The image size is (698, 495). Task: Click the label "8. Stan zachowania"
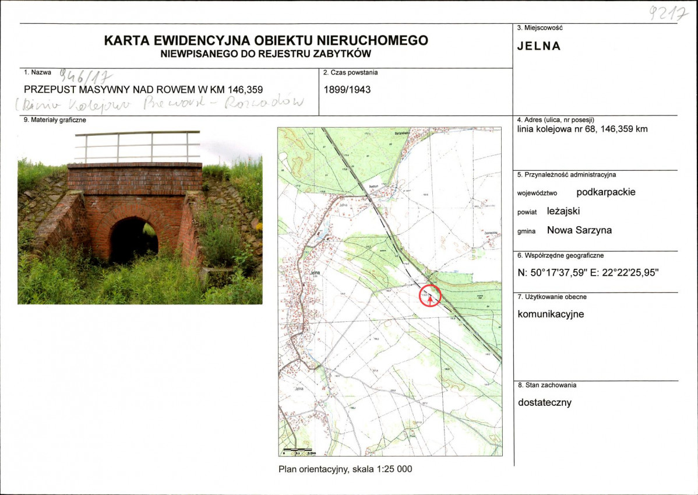pyautogui.click(x=547, y=385)
